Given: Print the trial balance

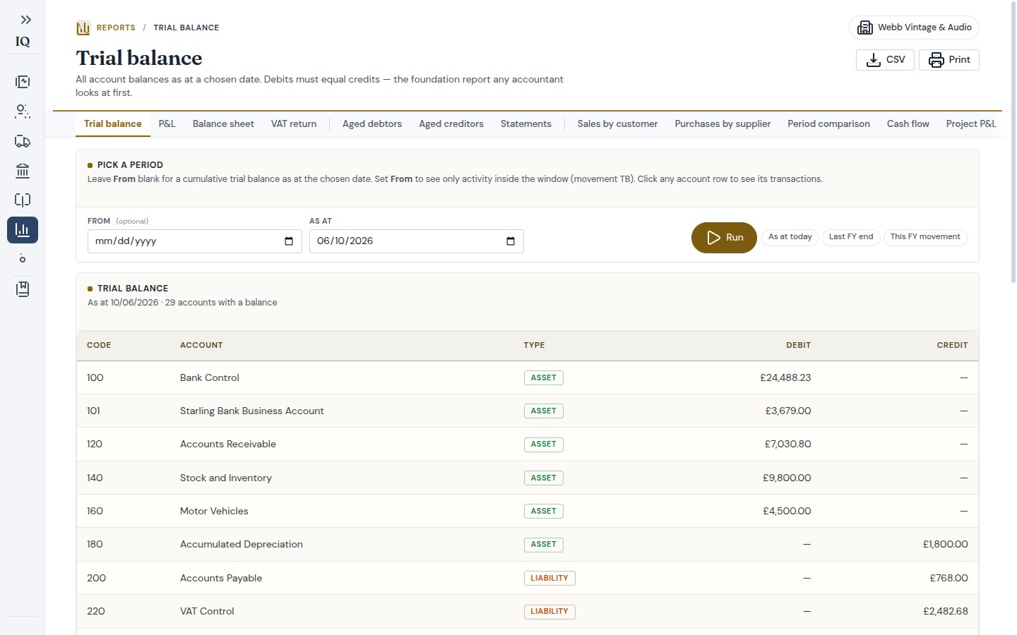Looking at the screenshot, I should coord(948,60).
